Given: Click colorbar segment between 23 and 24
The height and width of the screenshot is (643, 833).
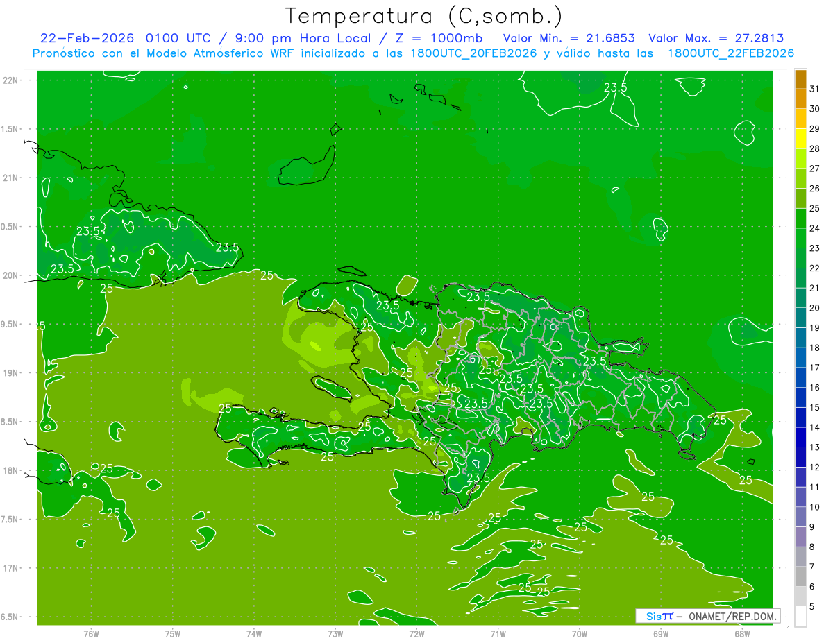Looking at the screenshot, I should pos(800,238).
